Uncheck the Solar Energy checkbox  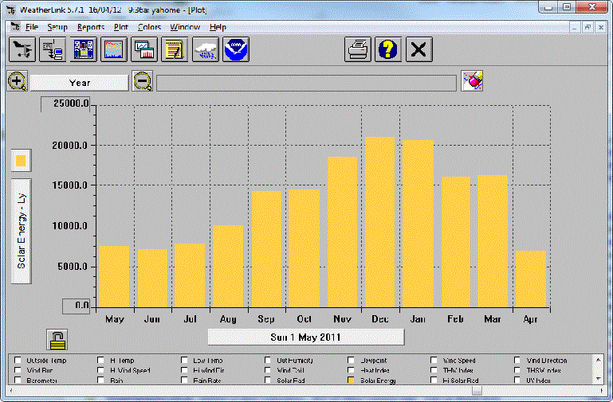click(x=352, y=381)
